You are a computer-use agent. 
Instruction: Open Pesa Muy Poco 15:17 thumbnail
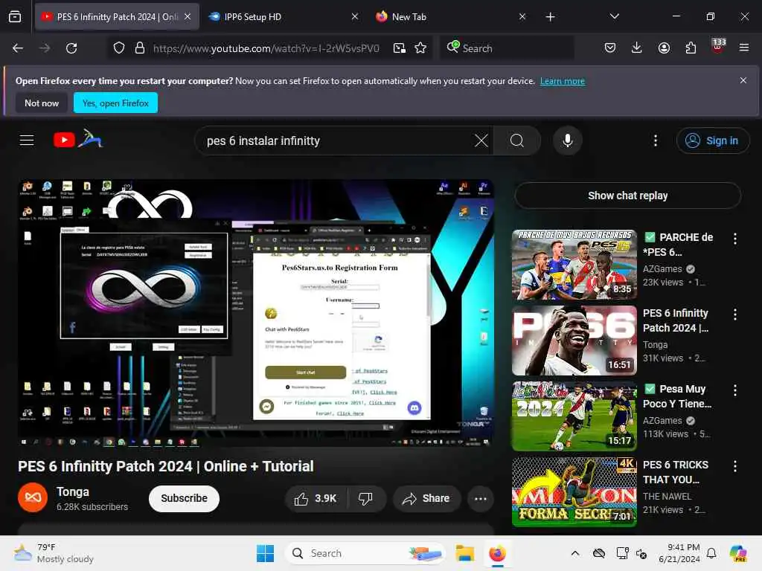click(x=574, y=416)
